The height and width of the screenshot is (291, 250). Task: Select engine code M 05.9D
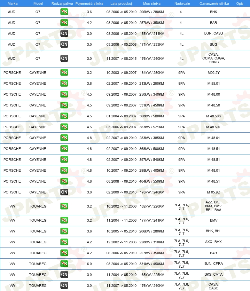coord(214,192)
